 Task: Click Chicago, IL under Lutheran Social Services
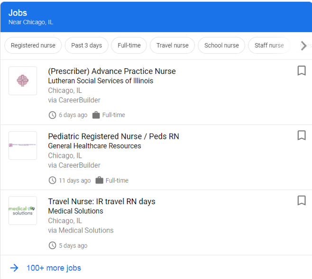(x=65, y=90)
